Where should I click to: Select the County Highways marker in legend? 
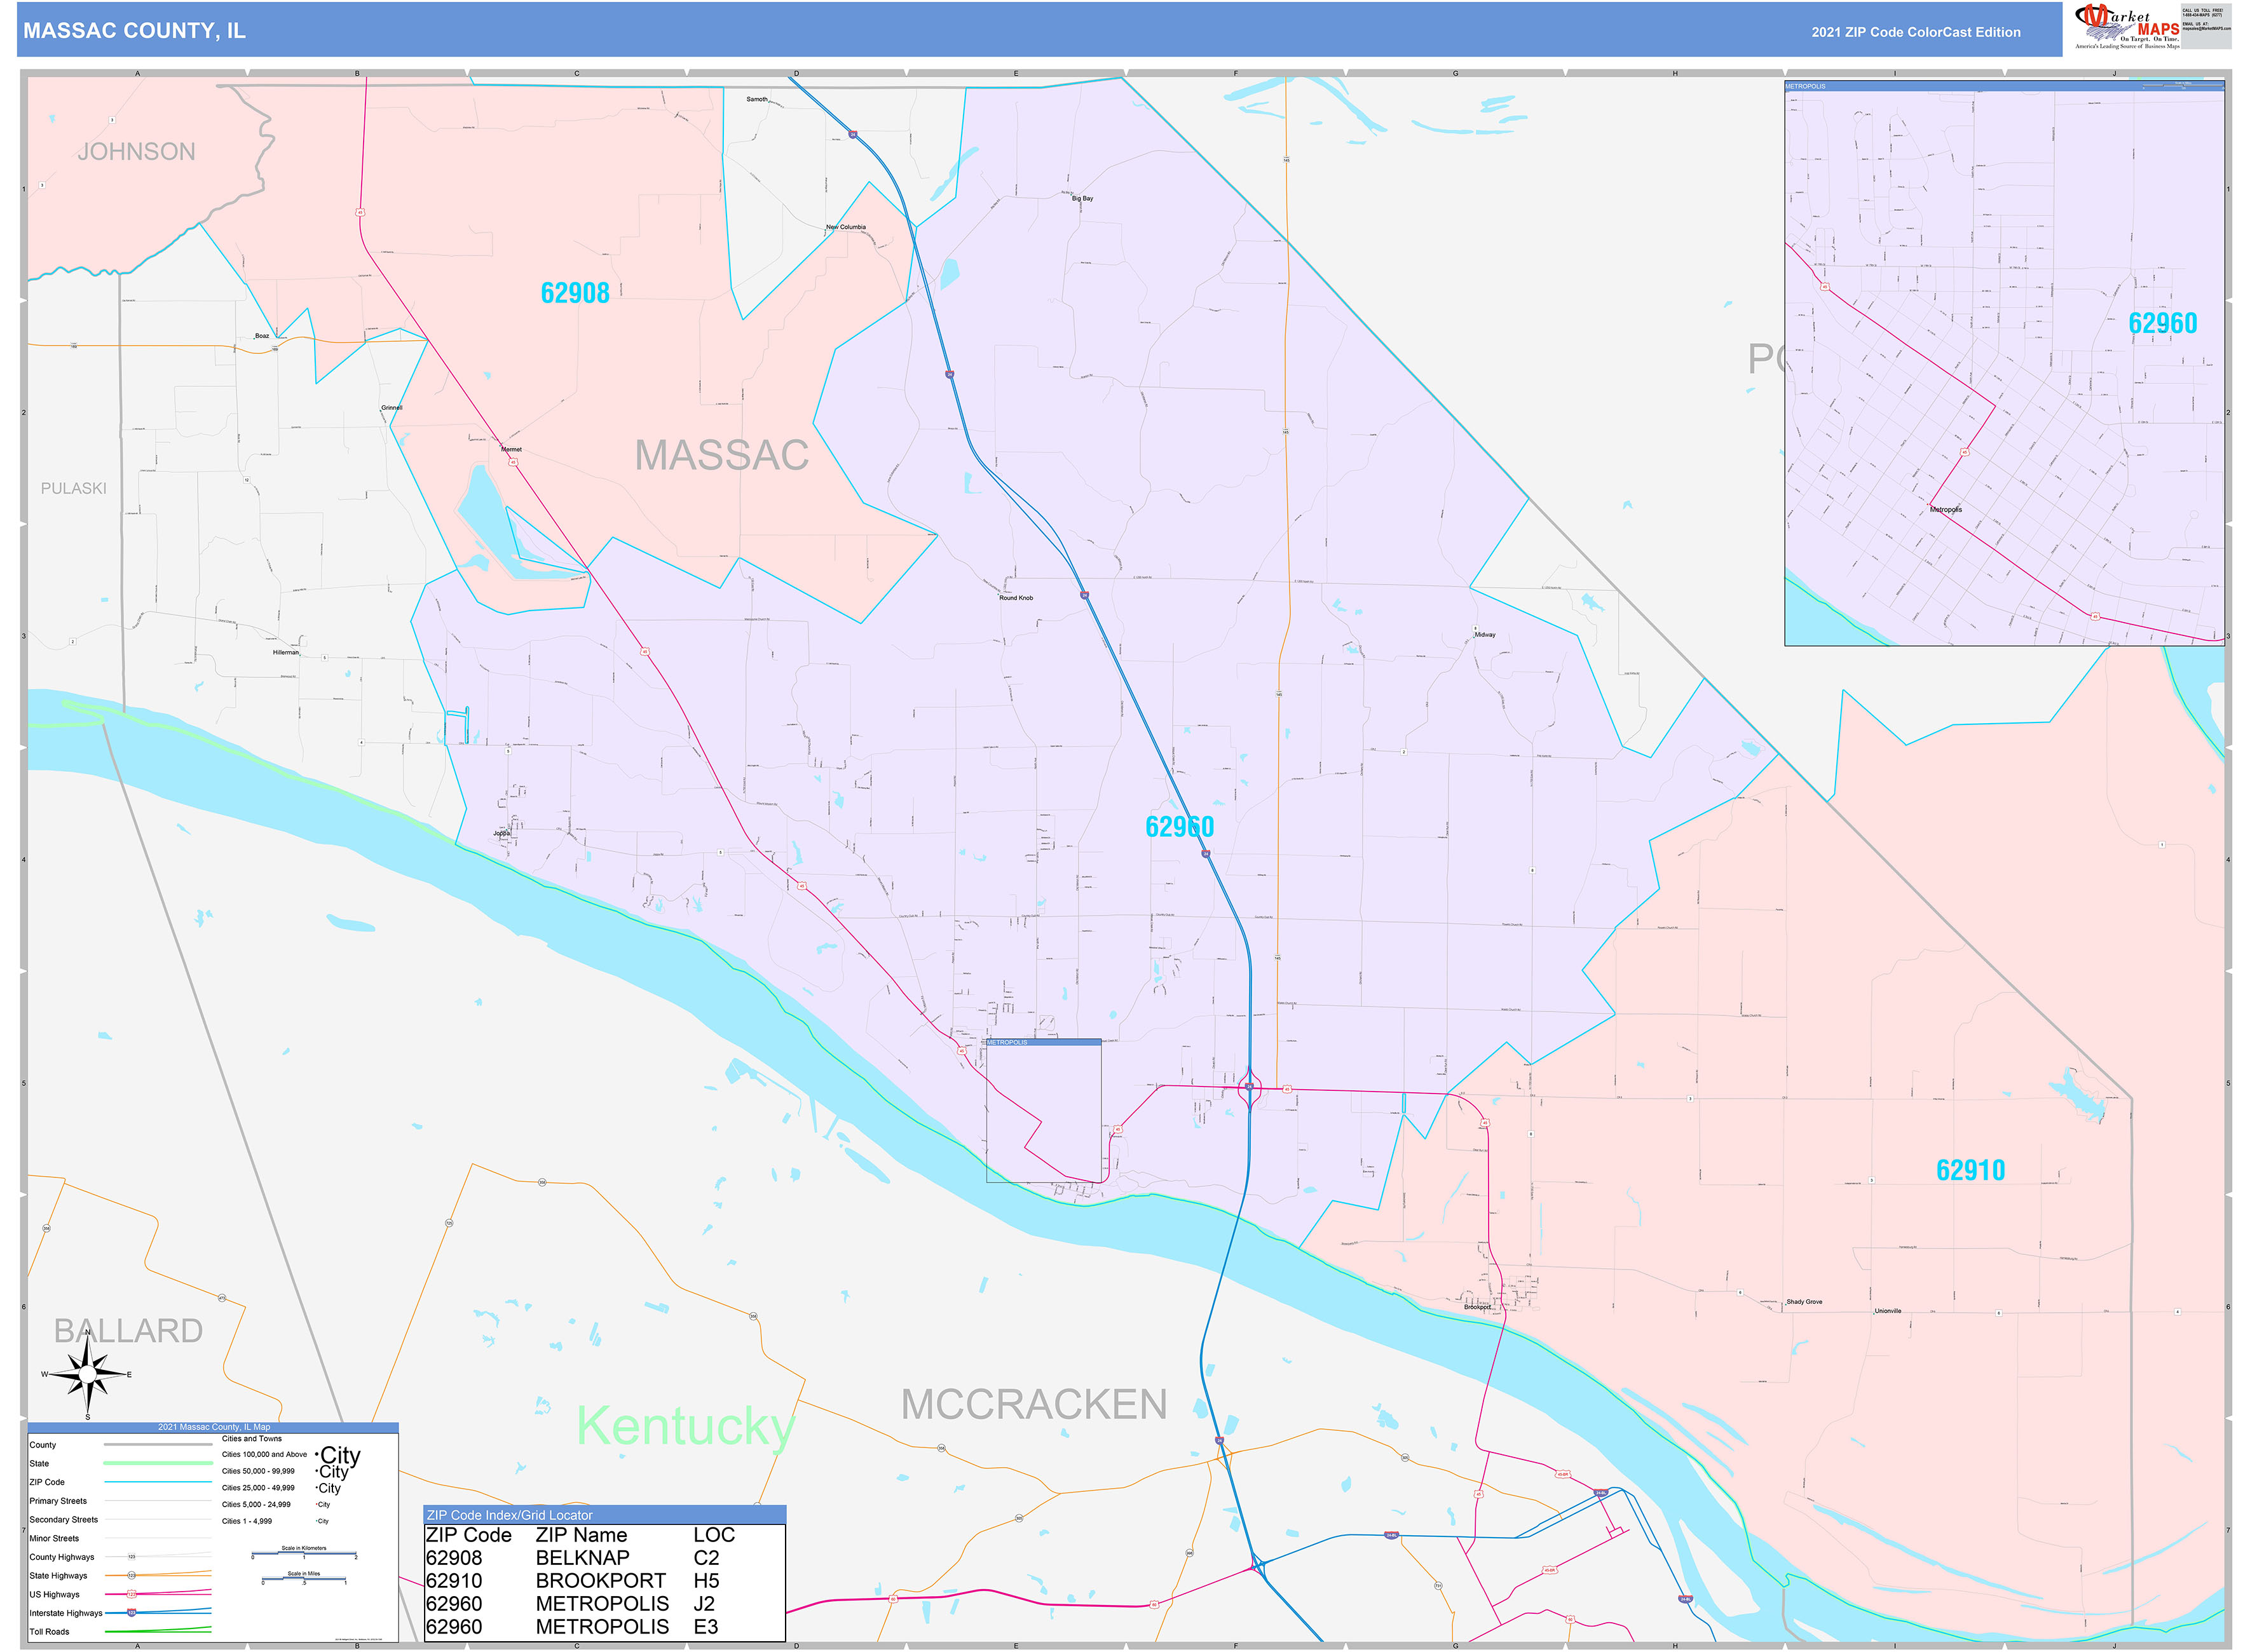[132, 1557]
